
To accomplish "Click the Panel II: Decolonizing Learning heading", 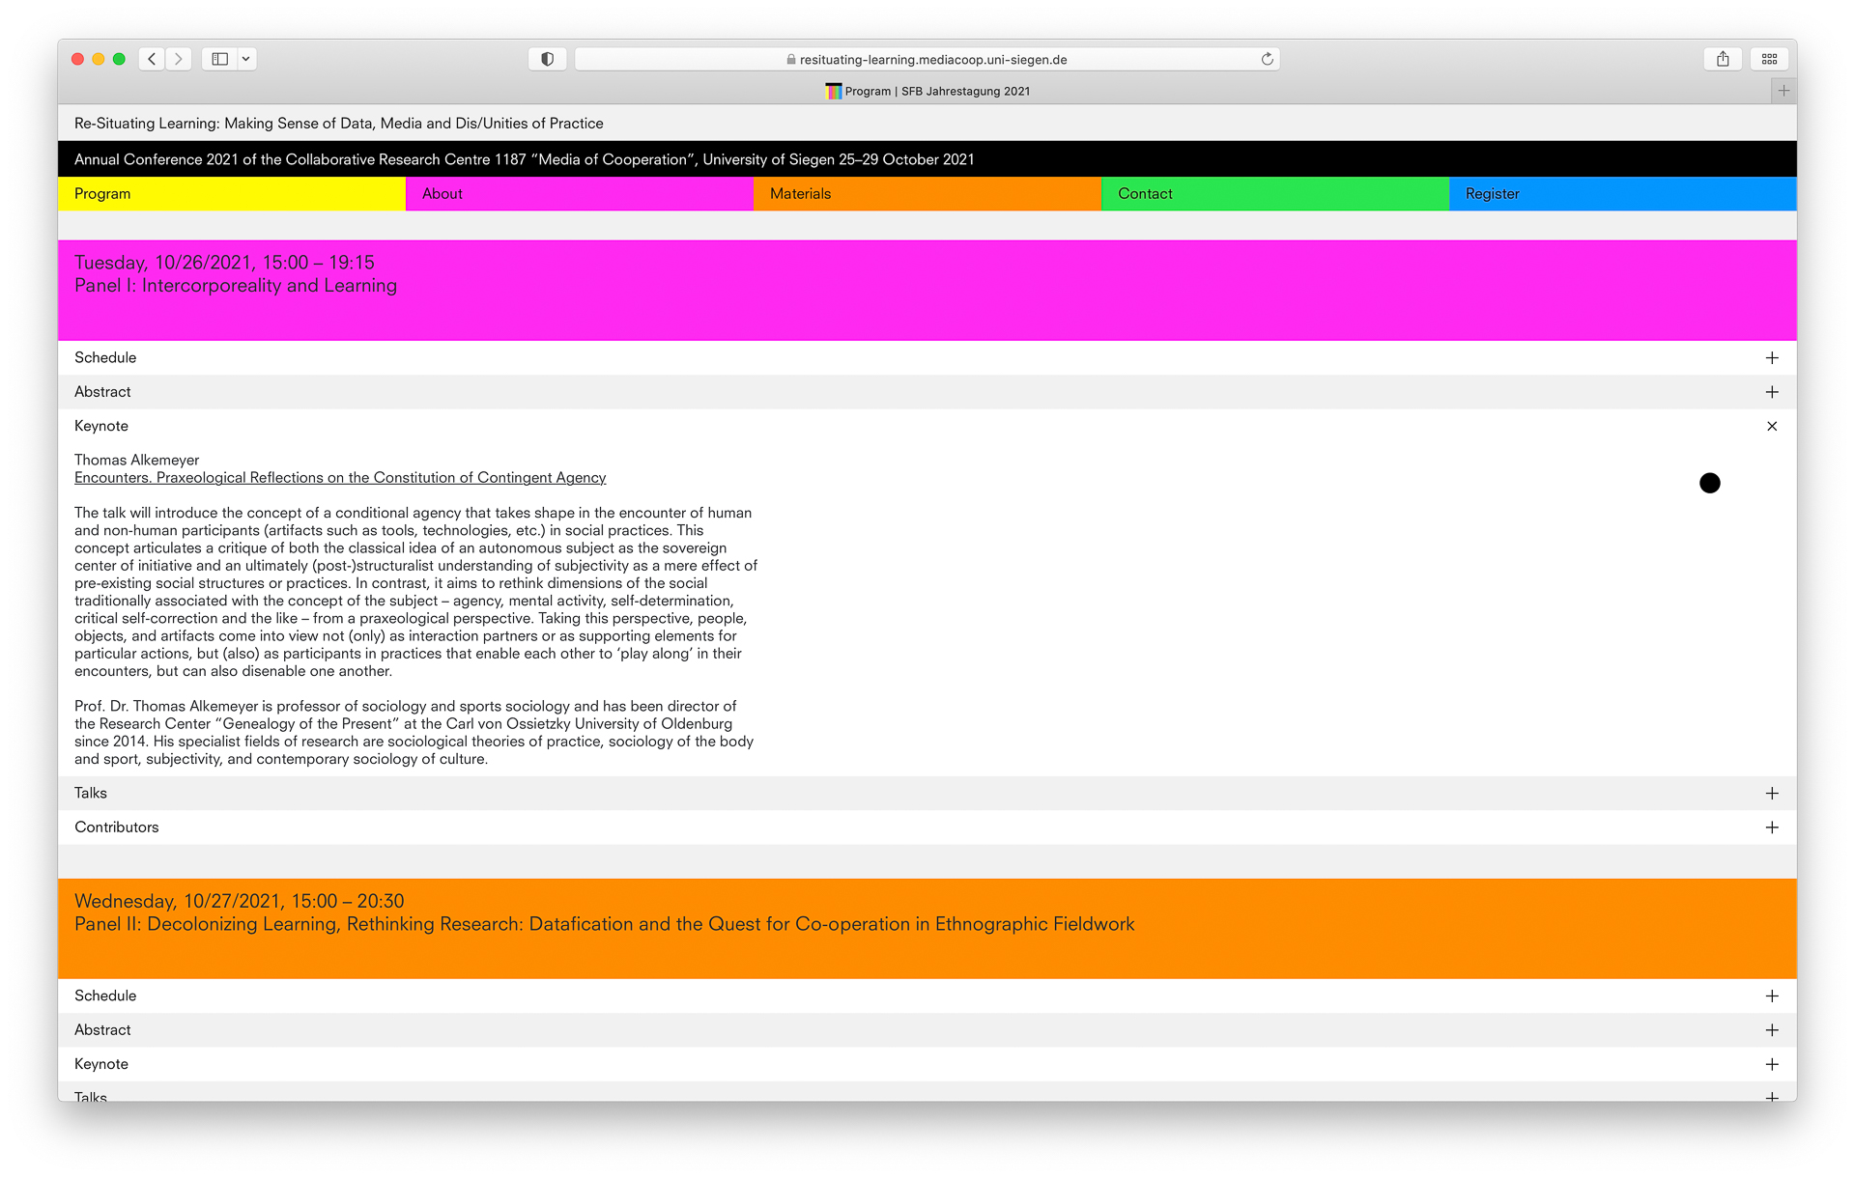I will coord(605,924).
